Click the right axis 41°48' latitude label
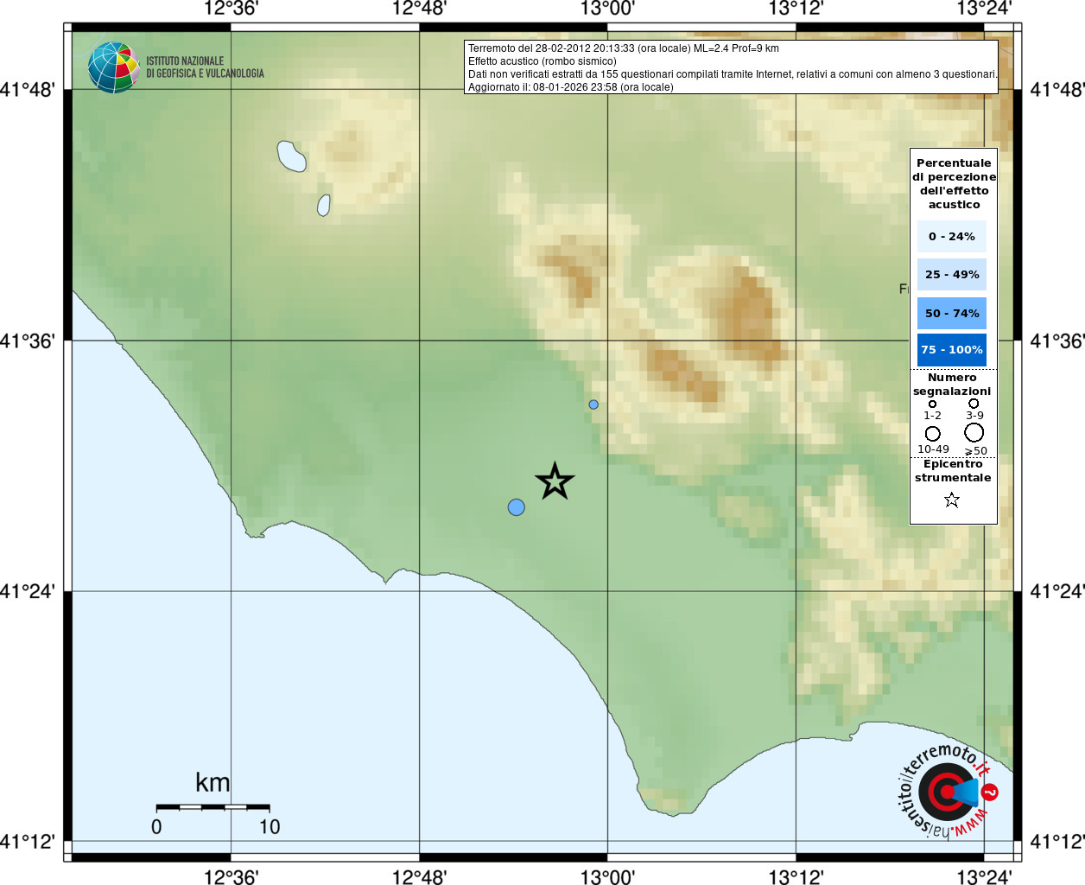This screenshot has height=885, width=1085. click(x=1057, y=90)
